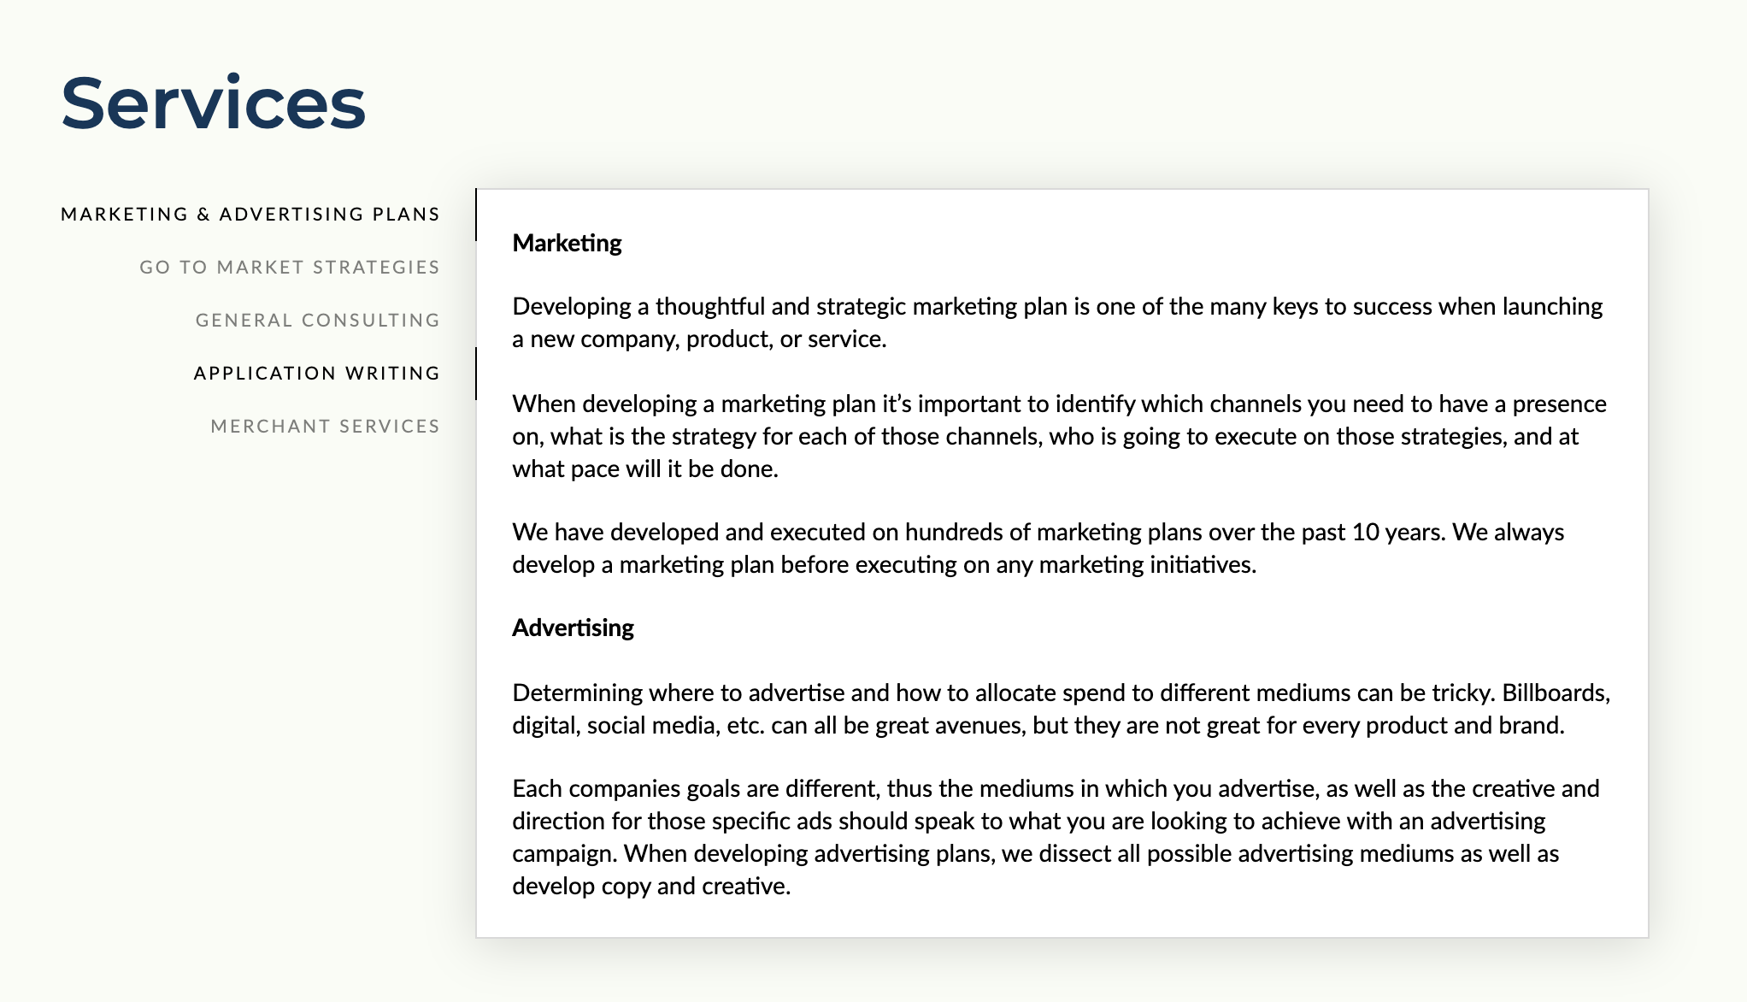Click indicator bar beside Application Writing
Image resolution: width=1747 pixels, height=1002 pixels.
pyautogui.click(x=476, y=374)
